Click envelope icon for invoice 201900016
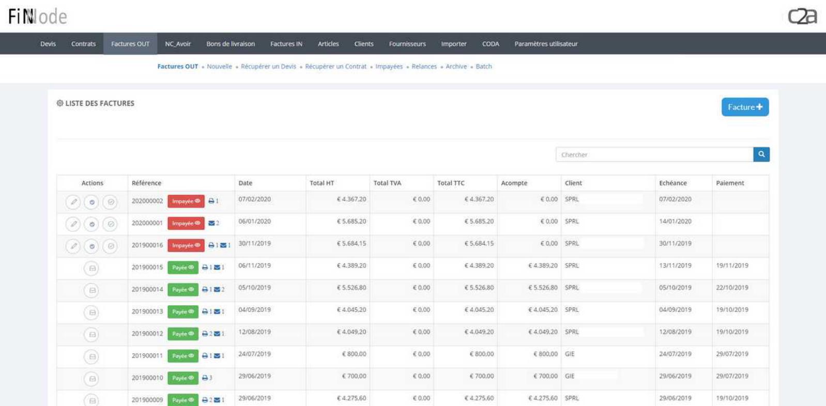This screenshot has height=406, width=826. click(x=223, y=245)
